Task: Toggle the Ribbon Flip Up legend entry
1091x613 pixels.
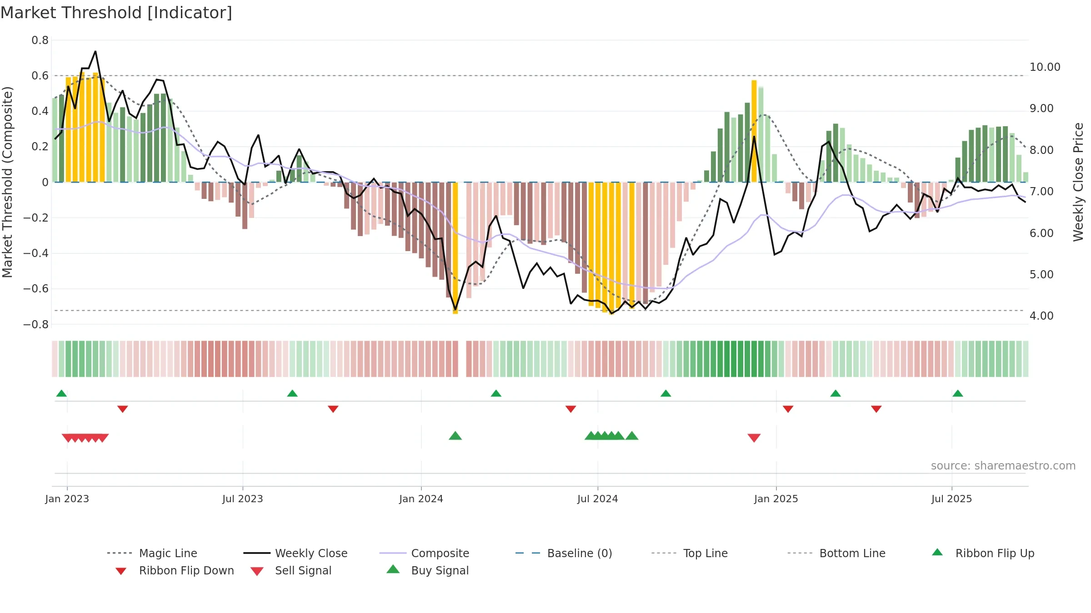Action: pos(983,553)
